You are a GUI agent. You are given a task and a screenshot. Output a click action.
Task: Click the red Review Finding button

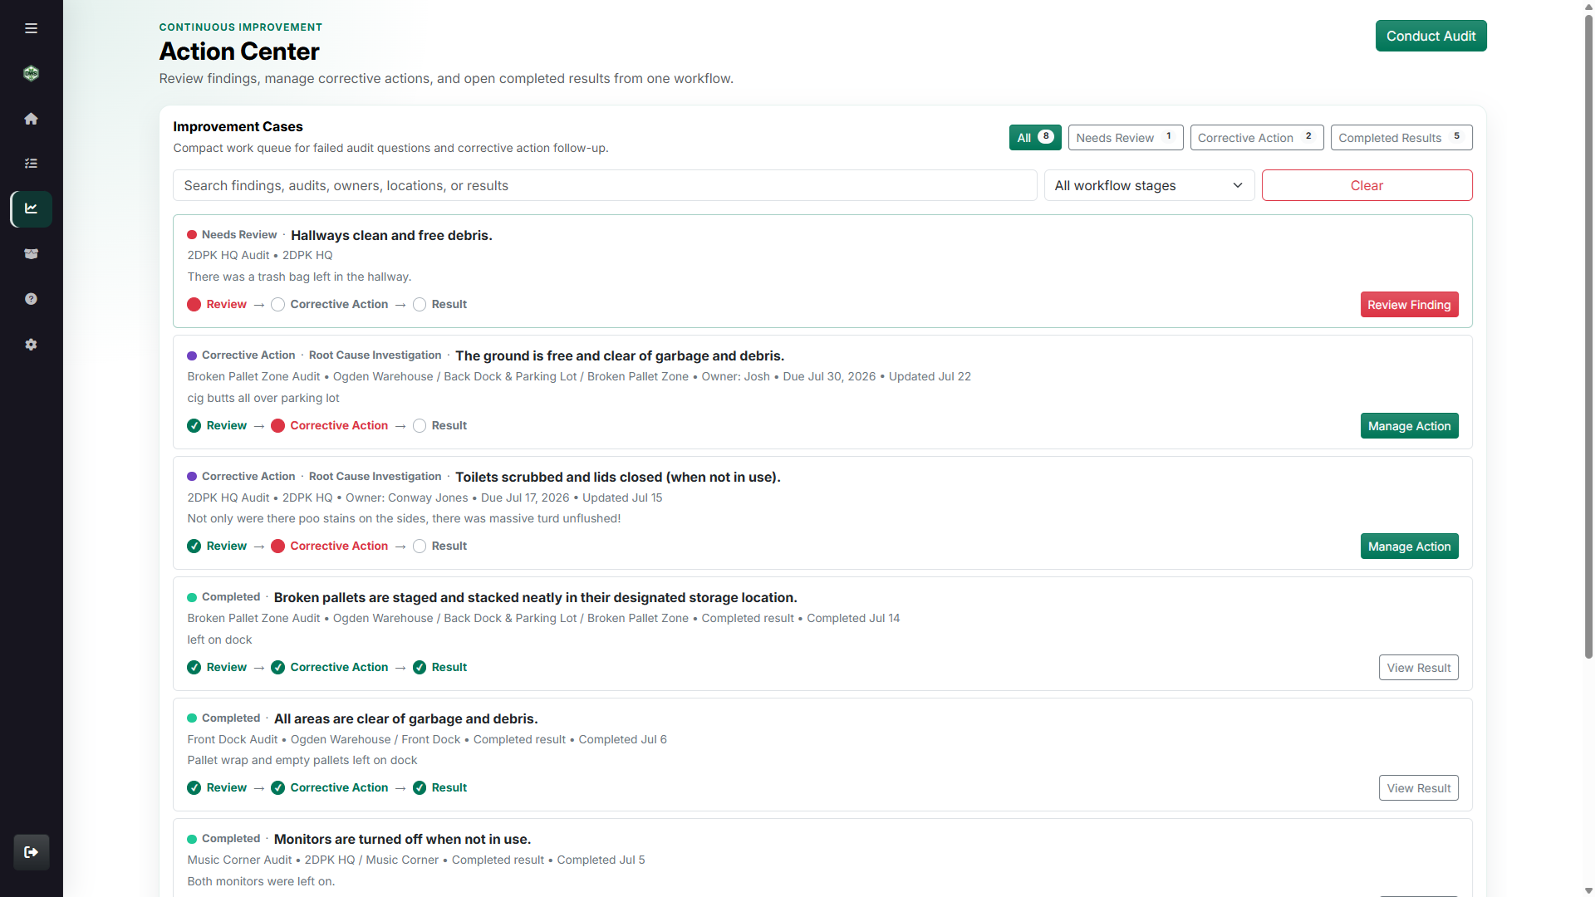point(1409,305)
